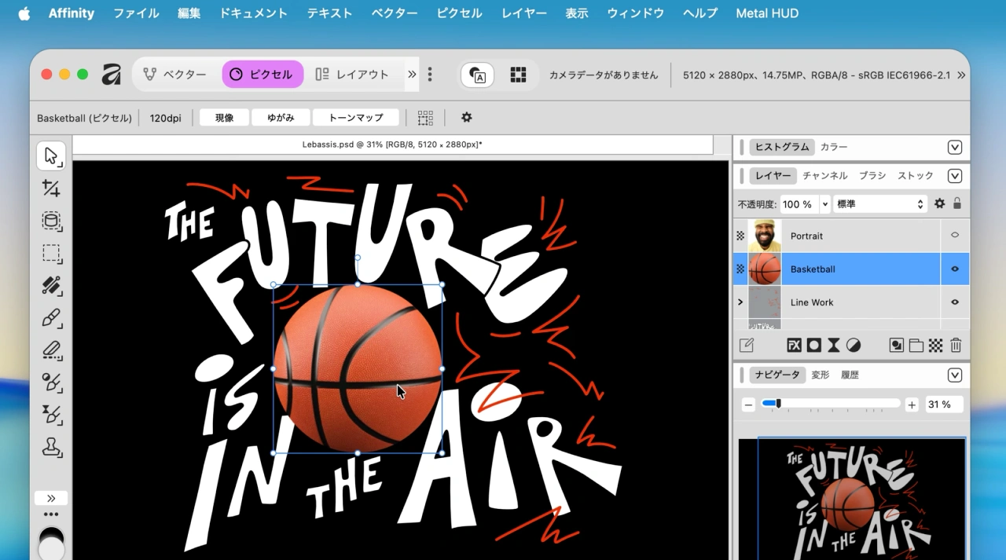This screenshot has height=560, width=1006.
Task: Hide the Line Work layer
Action: click(x=955, y=302)
